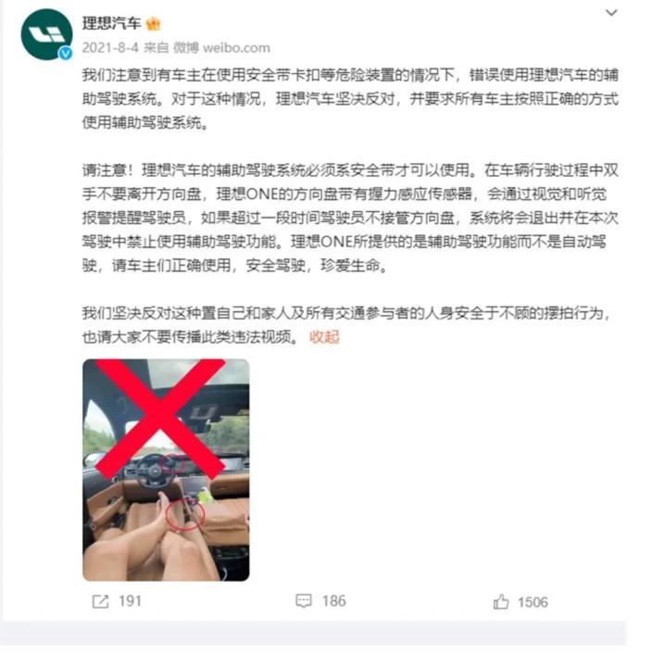Image resolution: width=664 pixels, height=652 pixels.
Task: Click the like count 1506
Action: click(532, 602)
